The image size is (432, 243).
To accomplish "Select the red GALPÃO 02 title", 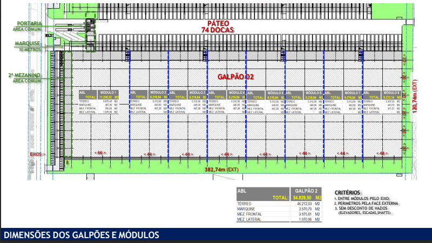I will [236, 77].
